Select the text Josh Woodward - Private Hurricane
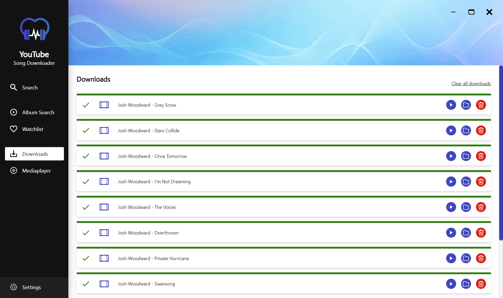The width and height of the screenshot is (503, 298). click(x=153, y=258)
